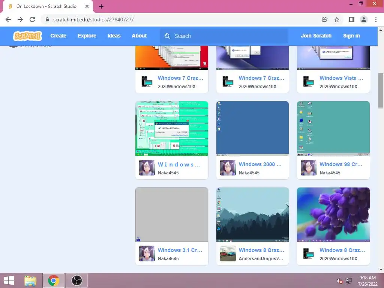Click Naka4545 under Windows 2000
Image resolution: width=384 pixels, height=288 pixels.
click(x=249, y=172)
